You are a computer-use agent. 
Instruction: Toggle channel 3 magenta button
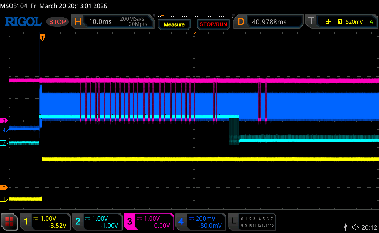130,222
